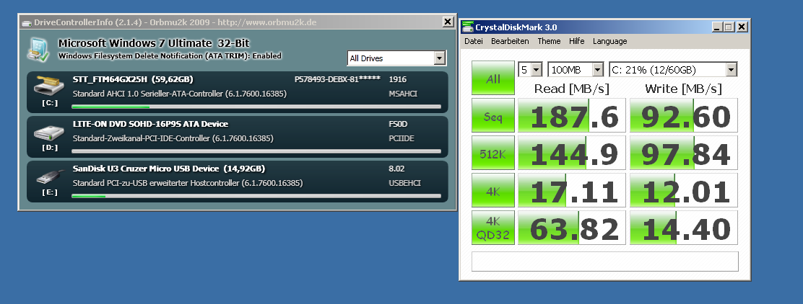Viewport: 803px width, 304px height.
Task: Click the D: drive usage bar
Action: click(x=256, y=151)
